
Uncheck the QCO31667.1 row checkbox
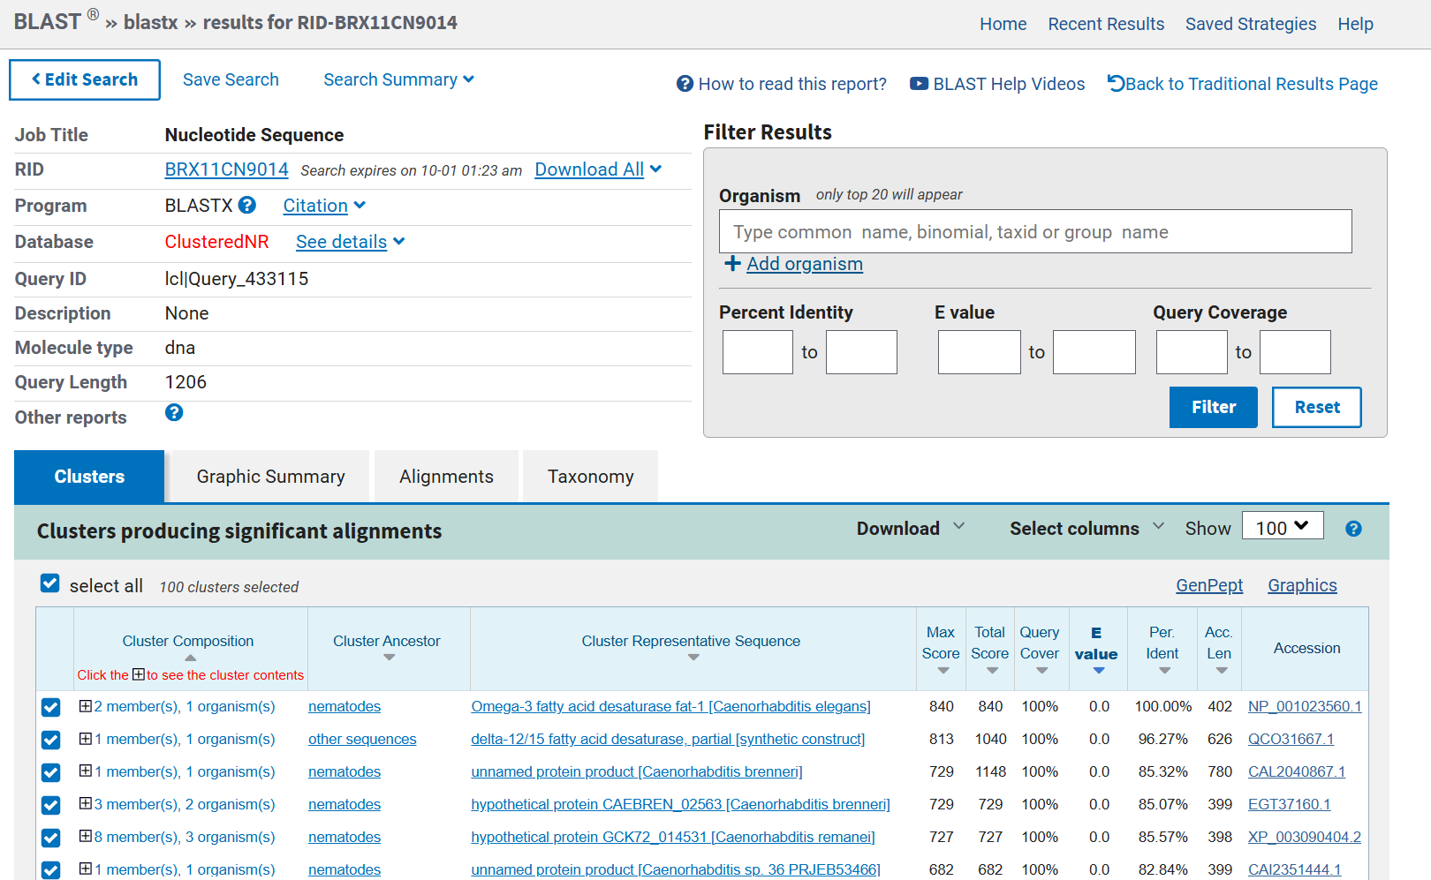(50, 740)
